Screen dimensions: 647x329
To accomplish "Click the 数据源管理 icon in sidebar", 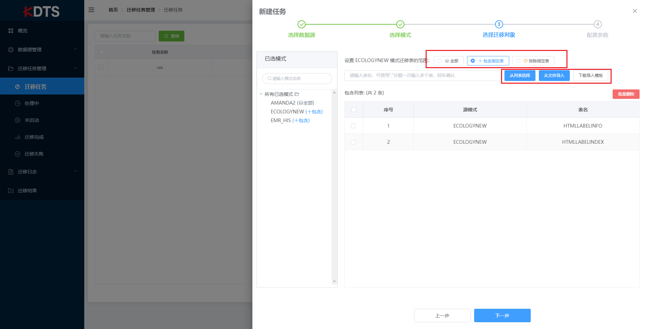I will pyautogui.click(x=11, y=50).
